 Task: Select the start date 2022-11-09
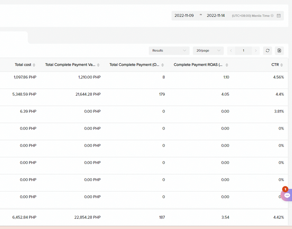[x=184, y=16]
